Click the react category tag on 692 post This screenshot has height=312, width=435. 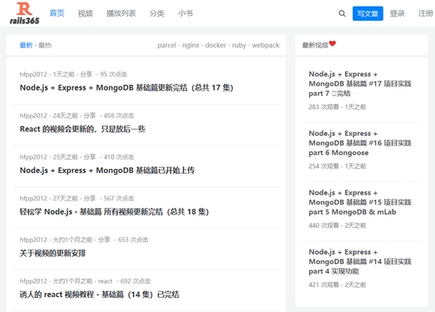click(105, 281)
